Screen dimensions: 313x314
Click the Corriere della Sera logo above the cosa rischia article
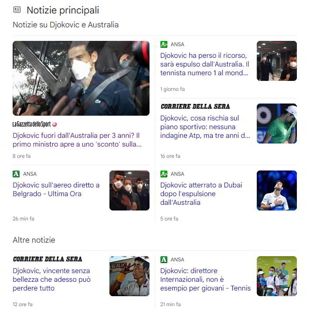coord(195,107)
